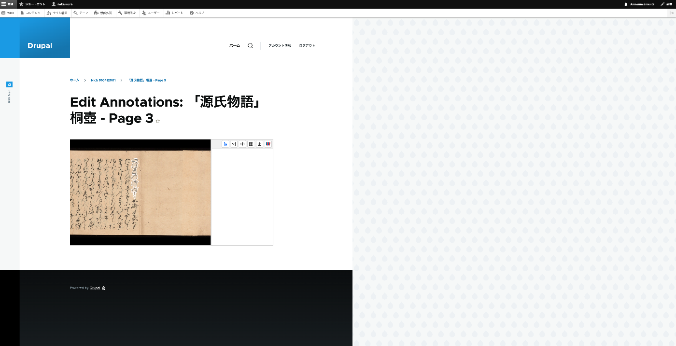Screen dimensions: 676x346
Task: Open the 機能拡張 admin menu
Action: 103,13
